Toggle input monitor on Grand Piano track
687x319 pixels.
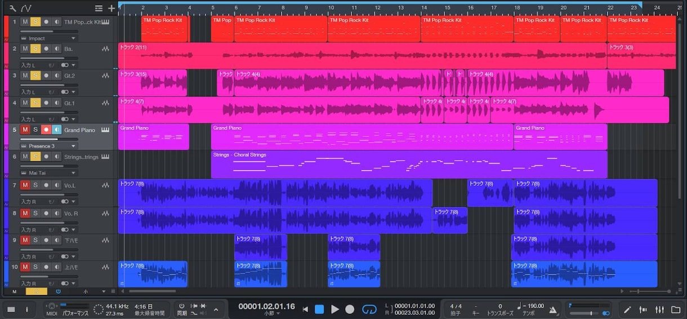click(x=57, y=130)
